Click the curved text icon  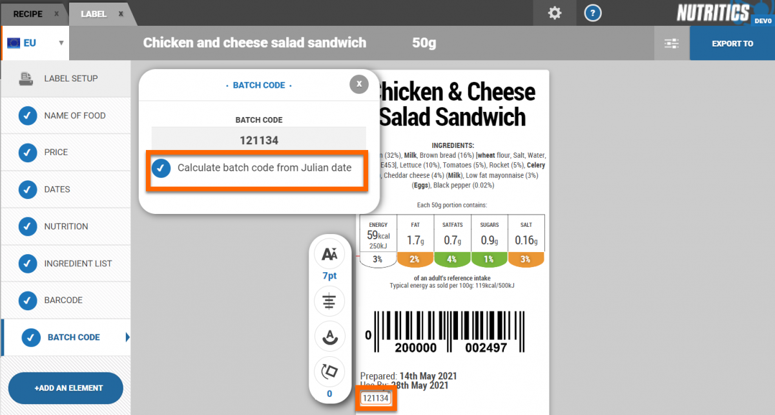click(329, 336)
